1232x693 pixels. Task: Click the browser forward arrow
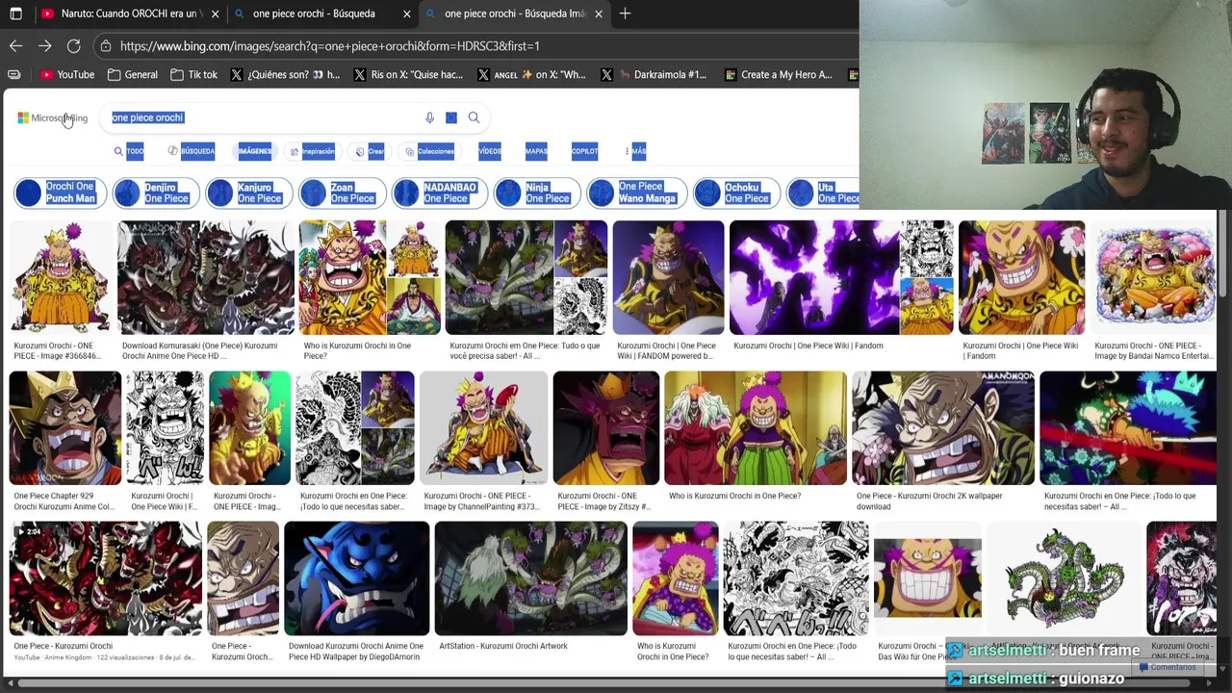point(44,45)
